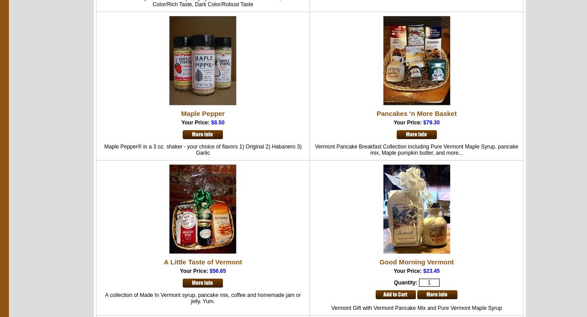View the A Little Taste of Vermont image
This screenshot has height=317, width=587.
pos(202,209)
